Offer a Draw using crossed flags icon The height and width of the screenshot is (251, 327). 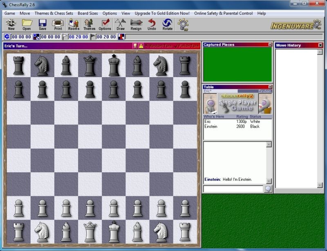pos(121,24)
